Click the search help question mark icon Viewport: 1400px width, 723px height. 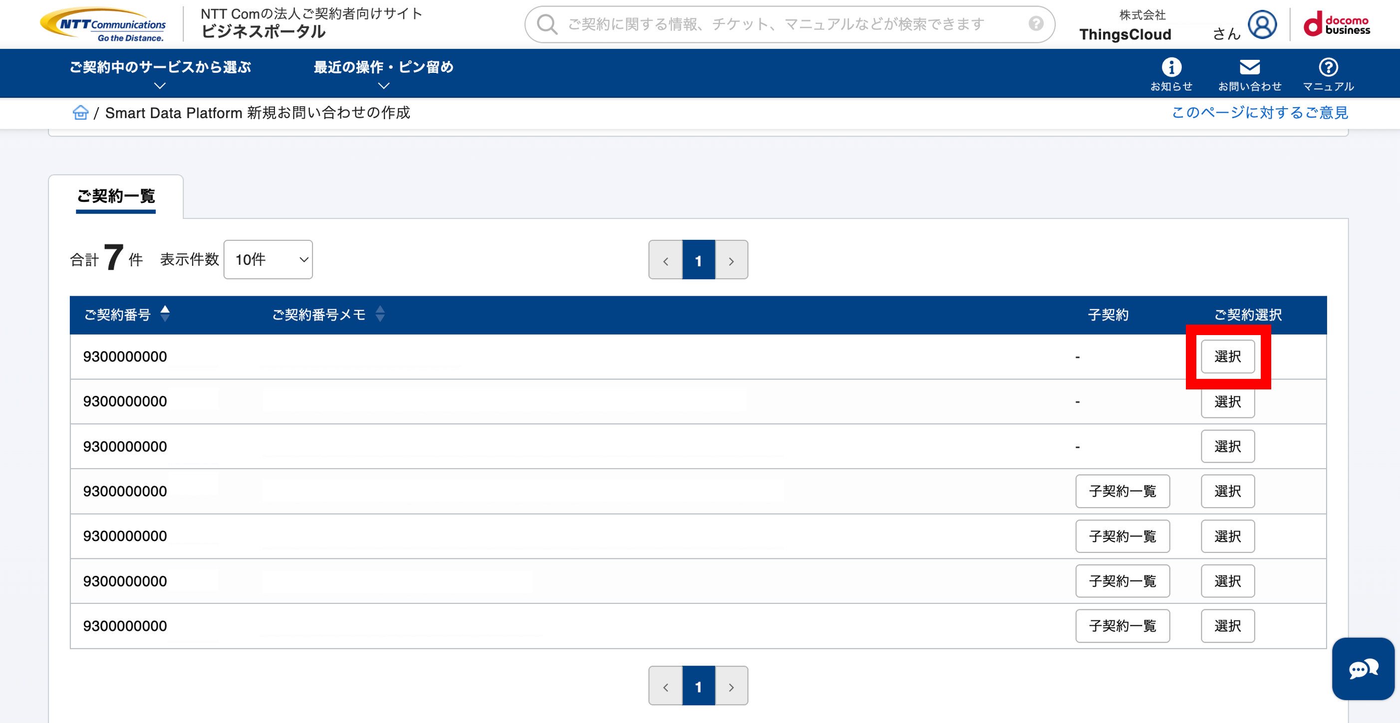click(1036, 23)
